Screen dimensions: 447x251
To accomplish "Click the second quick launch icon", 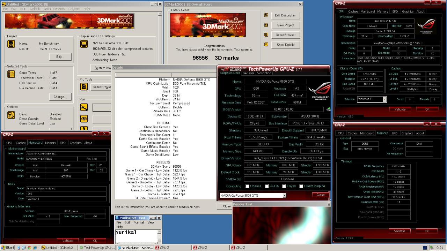I will pos(24,248).
